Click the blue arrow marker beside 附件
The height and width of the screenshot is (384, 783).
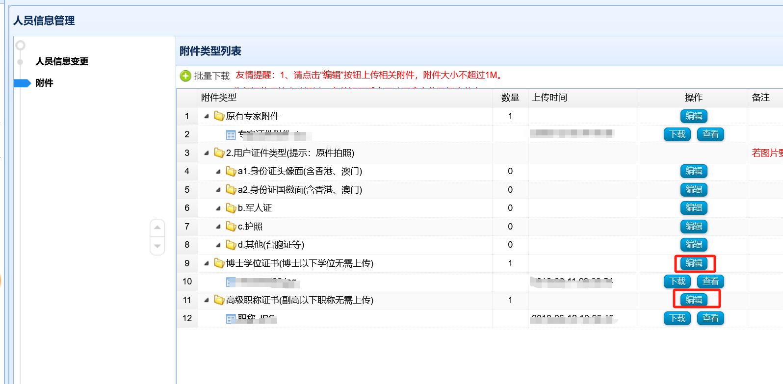[23, 83]
